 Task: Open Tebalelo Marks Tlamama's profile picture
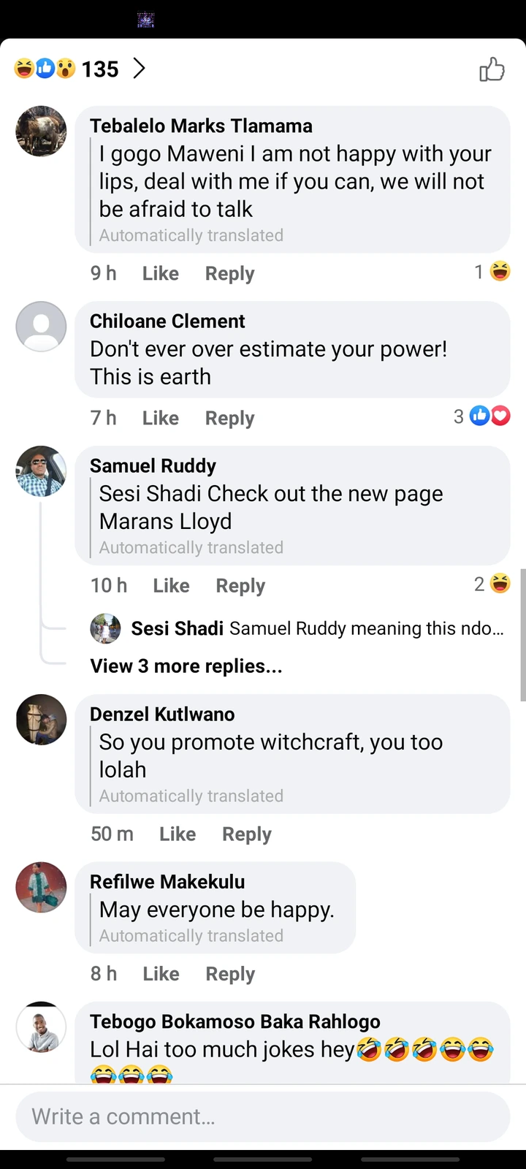[x=41, y=132]
